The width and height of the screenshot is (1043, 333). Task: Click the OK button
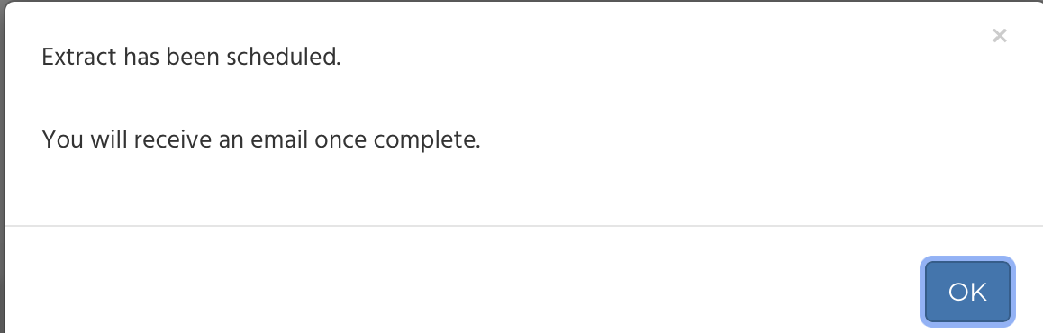pyautogui.click(x=967, y=291)
